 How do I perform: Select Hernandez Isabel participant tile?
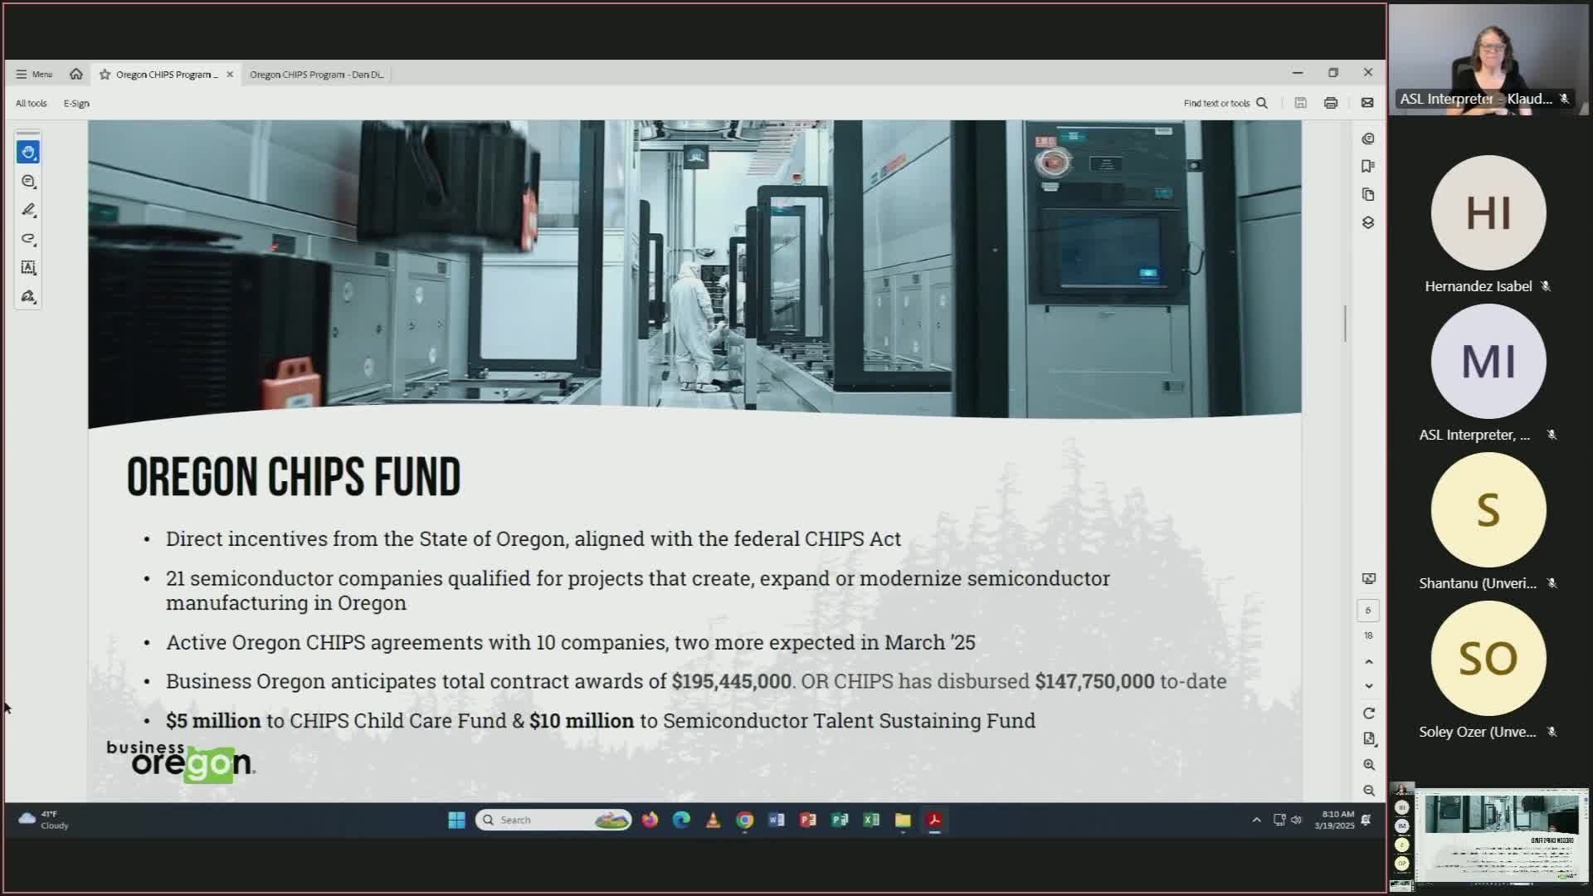click(x=1488, y=224)
